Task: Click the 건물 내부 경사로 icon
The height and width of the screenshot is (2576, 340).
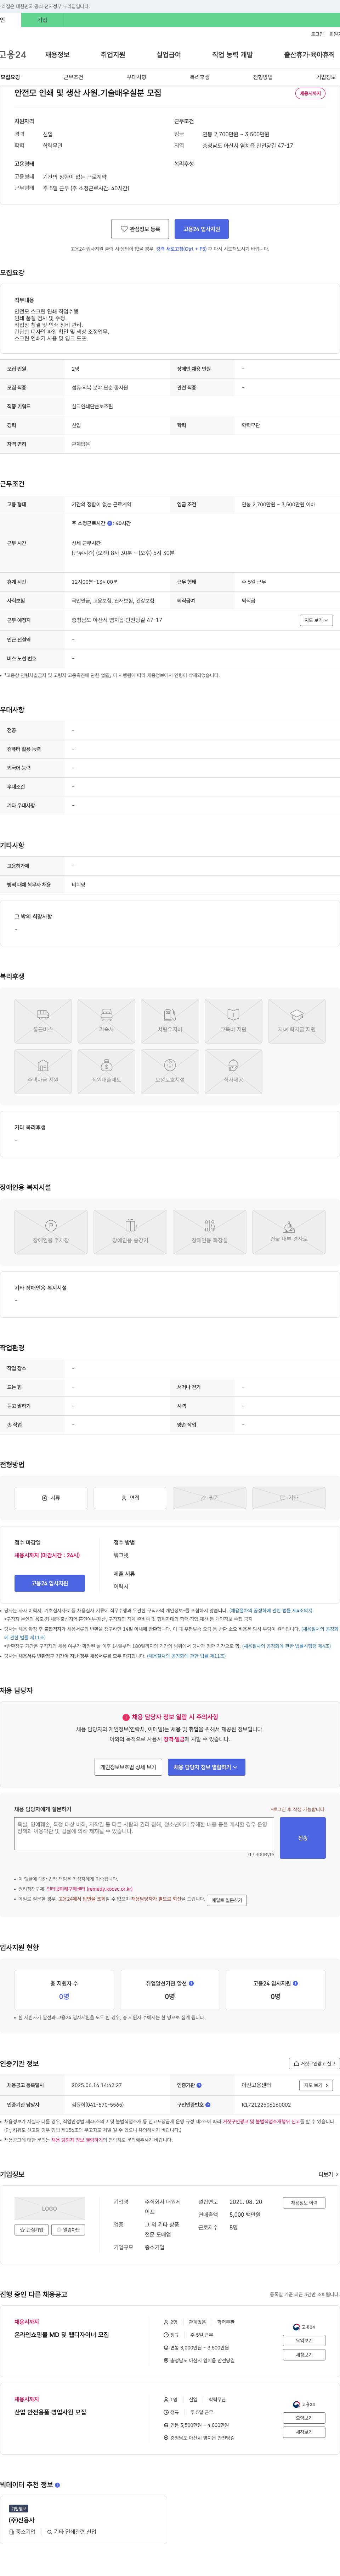Action: point(289,1232)
